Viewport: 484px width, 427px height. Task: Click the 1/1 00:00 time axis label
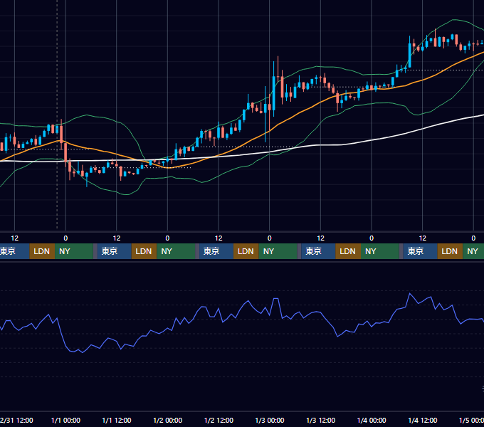(x=65, y=420)
